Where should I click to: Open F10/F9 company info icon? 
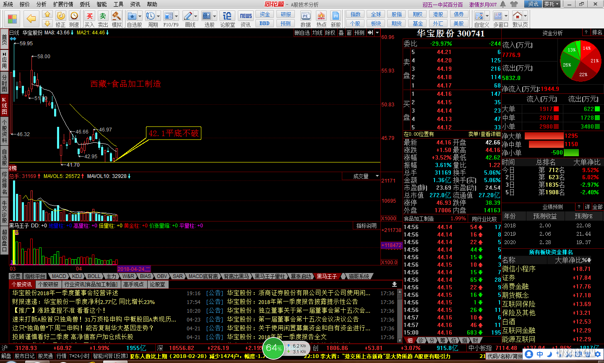click(x=169, y=16)
